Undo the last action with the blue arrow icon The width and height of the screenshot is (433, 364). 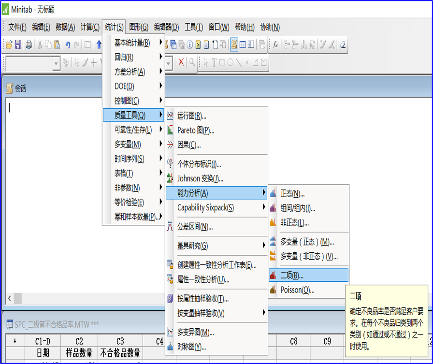coord(68,44)
